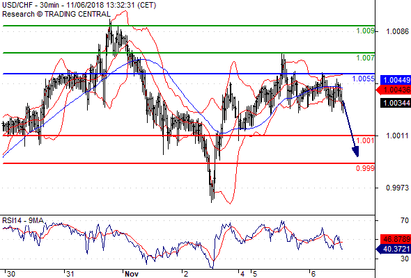This screenshot has height=278, width=411.
Task: Click the black 1.00344 current price tag
Action: [x=395, y=103]
